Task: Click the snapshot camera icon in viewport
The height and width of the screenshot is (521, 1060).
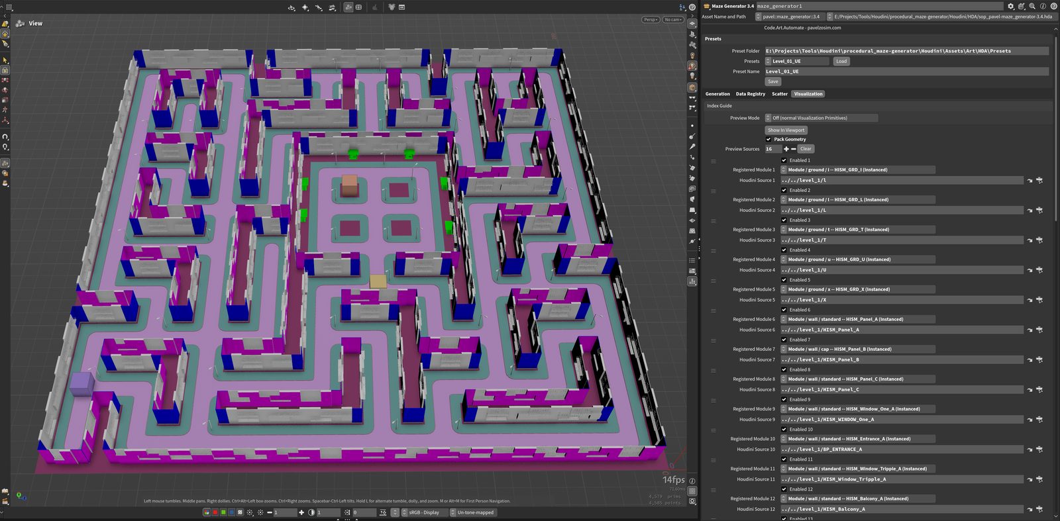Action: click(692, 501)
